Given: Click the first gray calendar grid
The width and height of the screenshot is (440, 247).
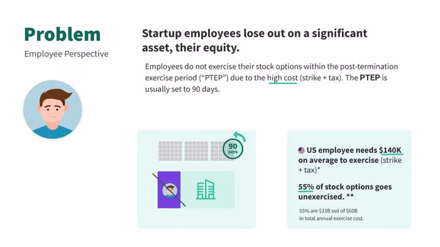Looking at the screenshot, I should (x=170, y=151).
